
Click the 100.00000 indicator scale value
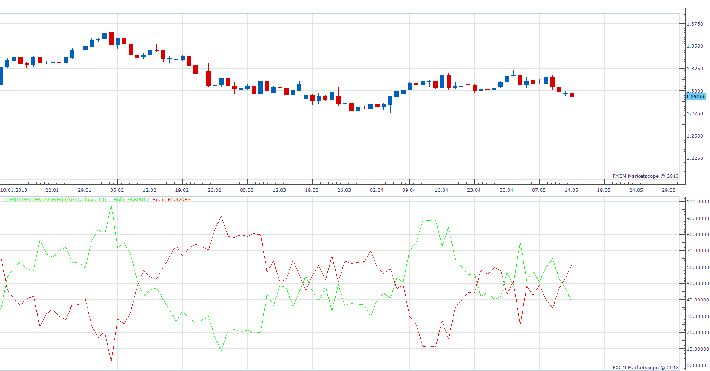point(698,202)
